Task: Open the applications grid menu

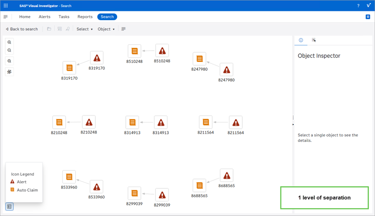Action: click(6, 6)
